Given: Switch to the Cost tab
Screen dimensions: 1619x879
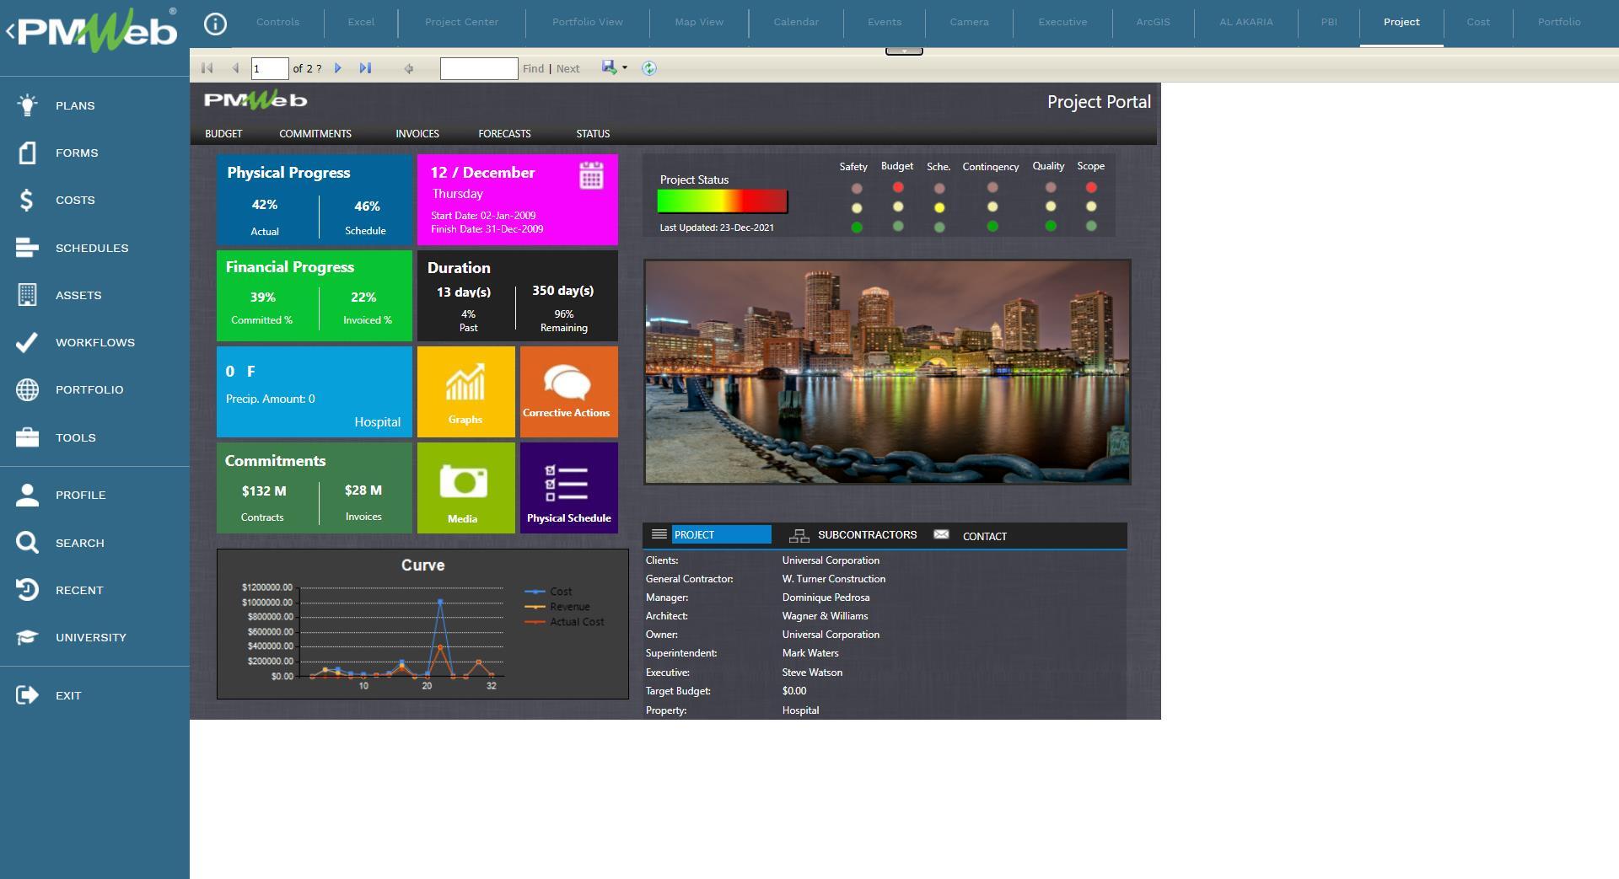Looking at the screenshot, I should click(1478, 22).
